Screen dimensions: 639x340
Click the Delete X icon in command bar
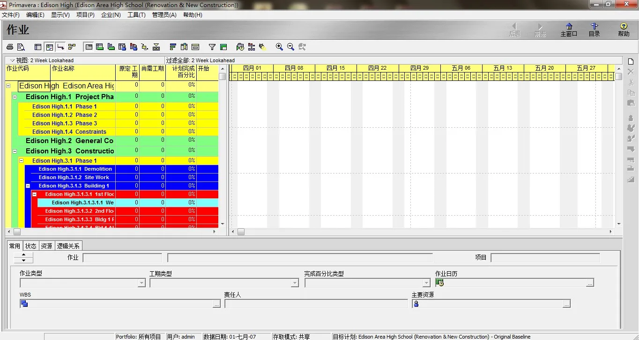point(631,72)
